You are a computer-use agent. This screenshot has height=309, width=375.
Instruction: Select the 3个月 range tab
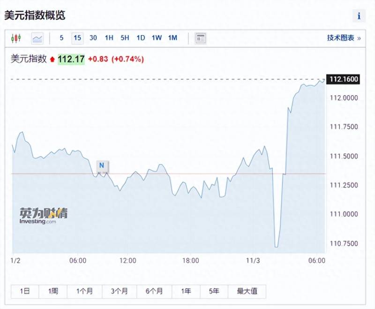120,291
